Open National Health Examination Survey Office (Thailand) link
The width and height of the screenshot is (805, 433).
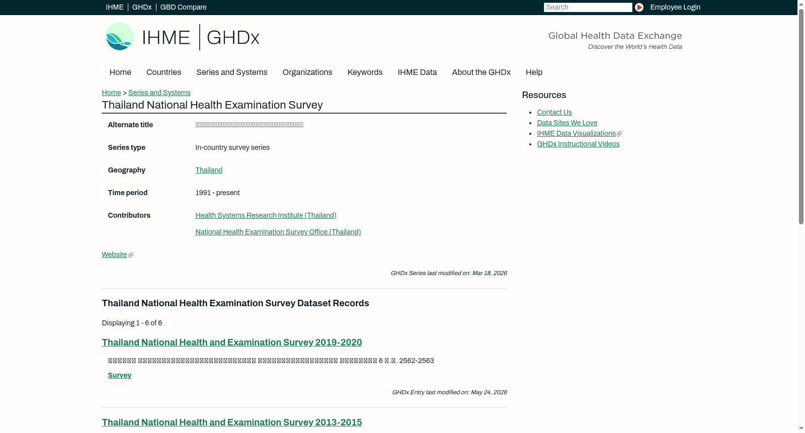278,232
